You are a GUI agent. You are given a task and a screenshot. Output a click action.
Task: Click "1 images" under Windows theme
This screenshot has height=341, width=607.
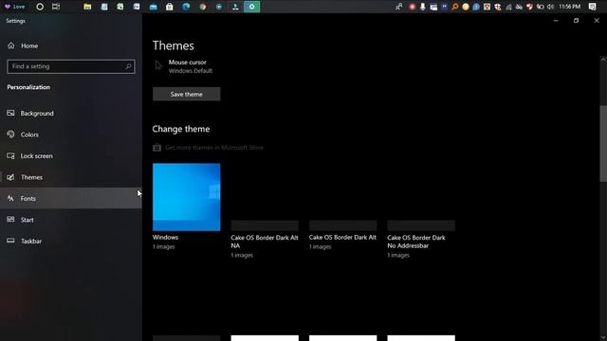(163, 246)
